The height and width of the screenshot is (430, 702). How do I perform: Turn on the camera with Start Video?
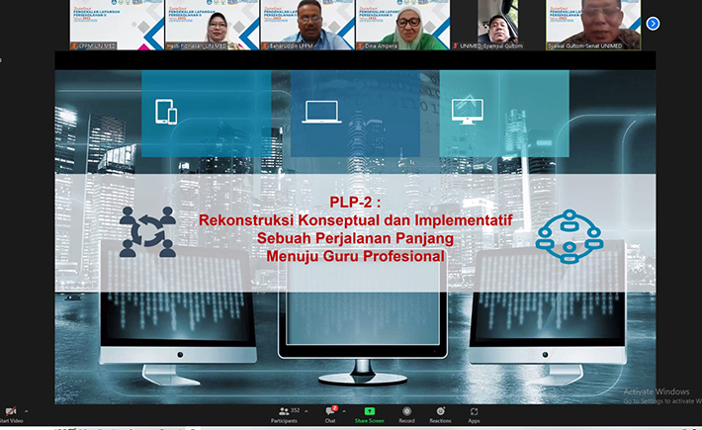tap(10, 415)
